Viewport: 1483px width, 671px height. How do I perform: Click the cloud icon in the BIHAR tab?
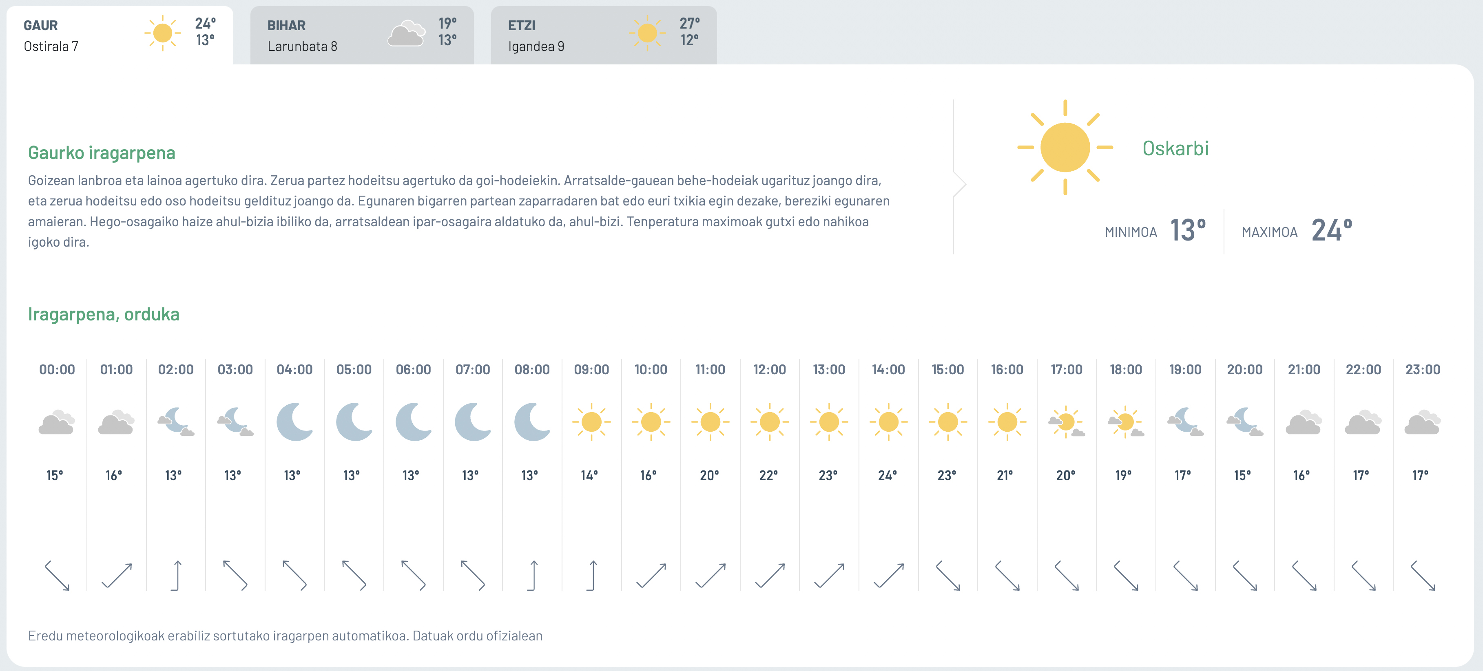407,33
